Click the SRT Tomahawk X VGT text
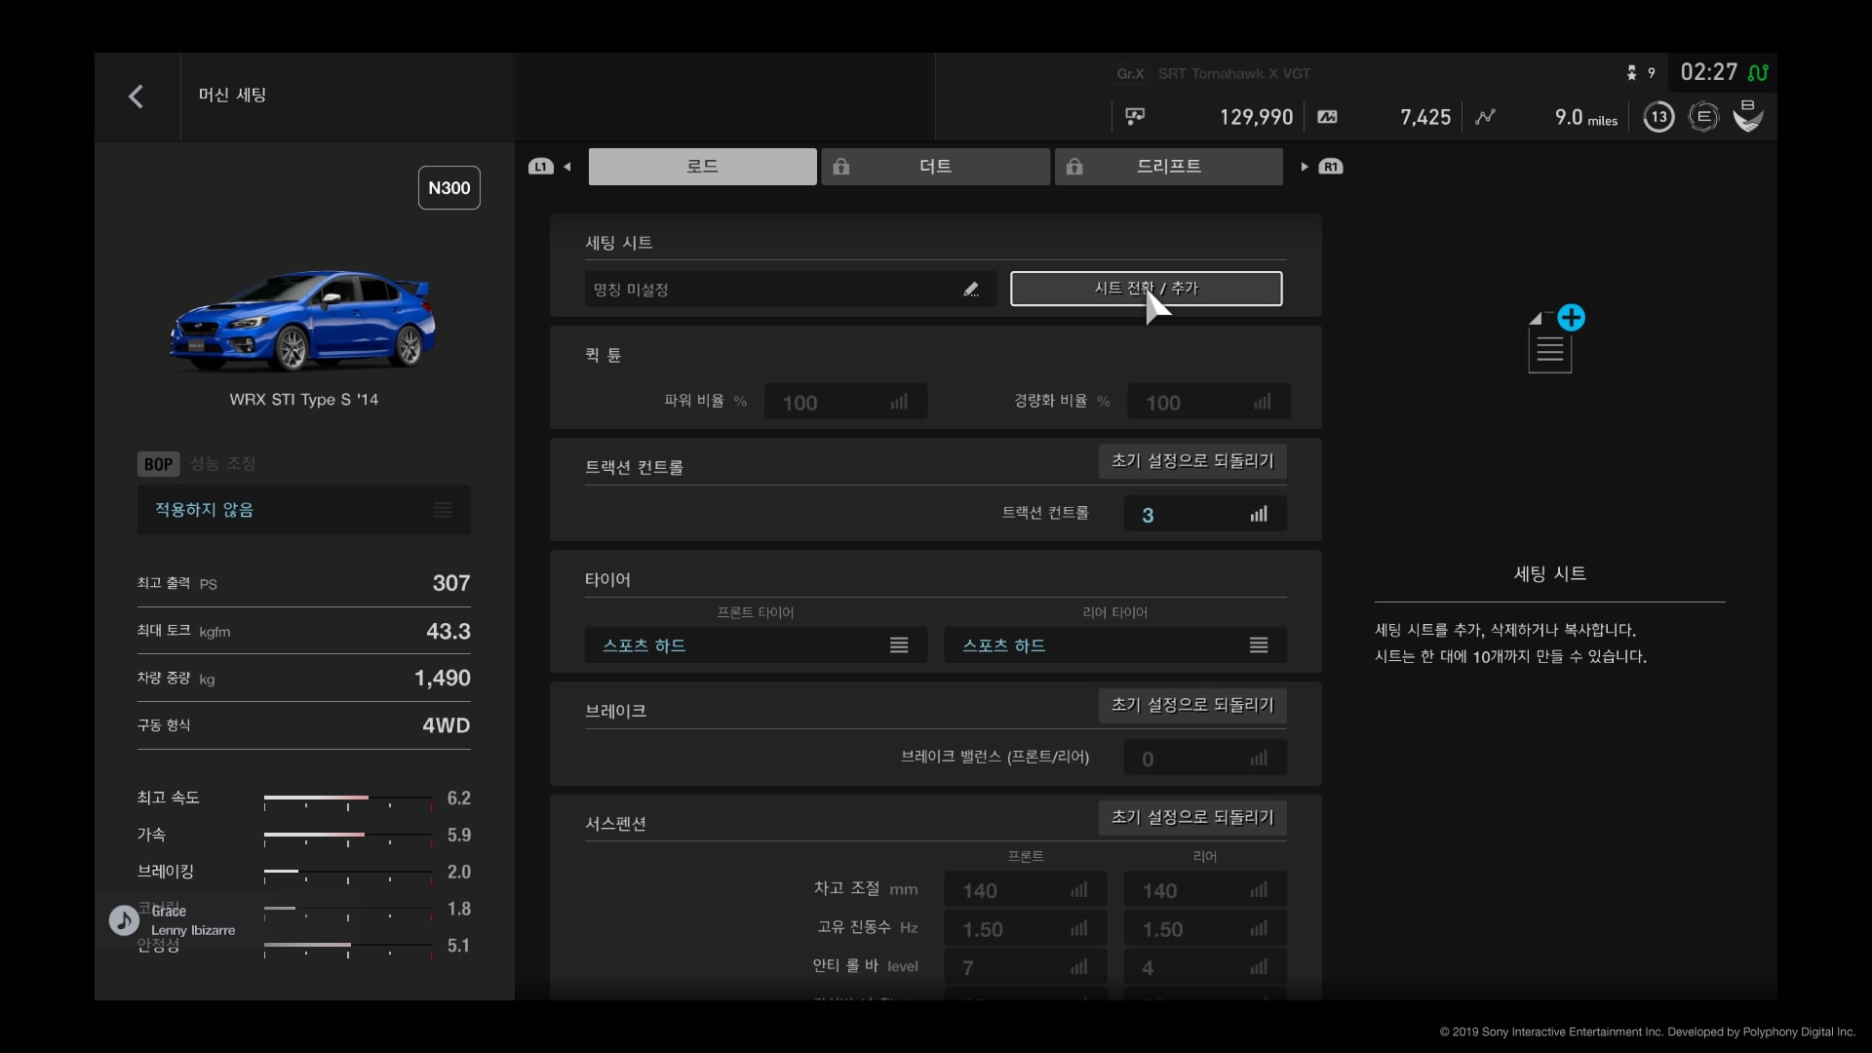The height and width of the screenshot is (1053, 1872). coord(1234,74)
